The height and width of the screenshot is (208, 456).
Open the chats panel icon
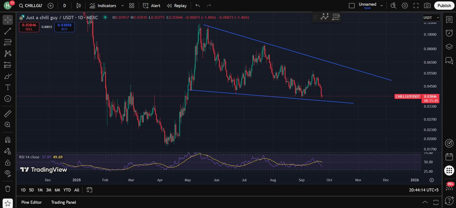point(449,60)
